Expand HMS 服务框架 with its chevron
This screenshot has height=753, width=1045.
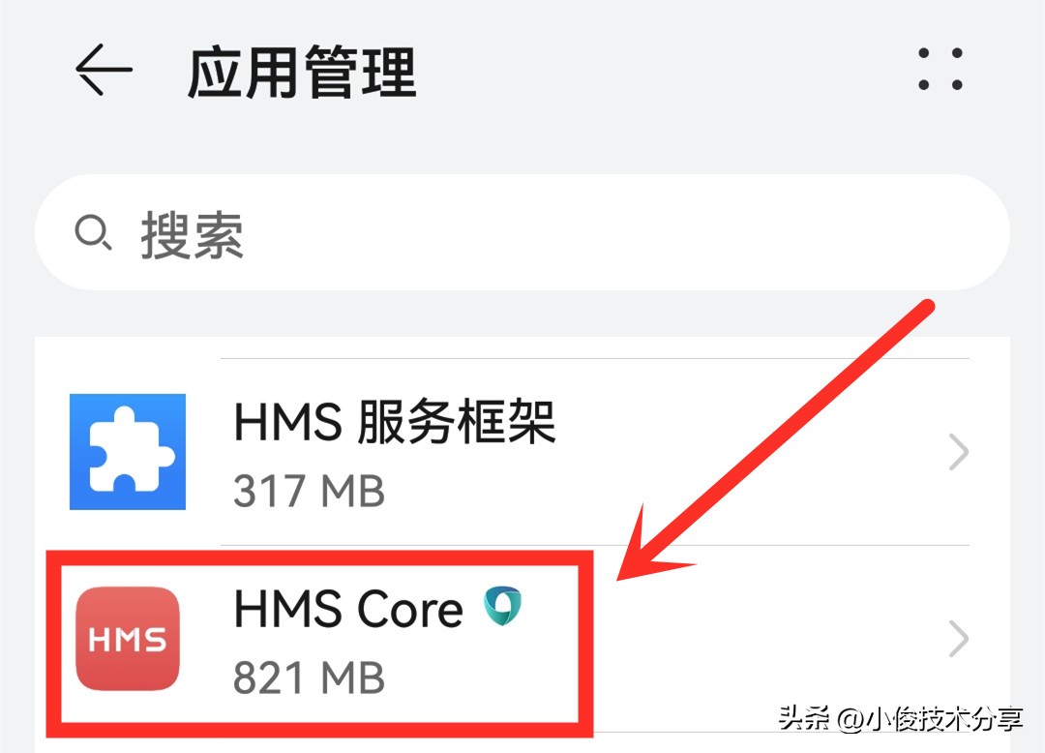958,452
